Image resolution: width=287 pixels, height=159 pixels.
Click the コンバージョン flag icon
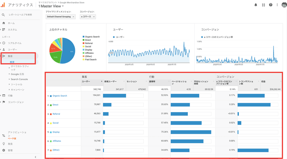(4, 102)
